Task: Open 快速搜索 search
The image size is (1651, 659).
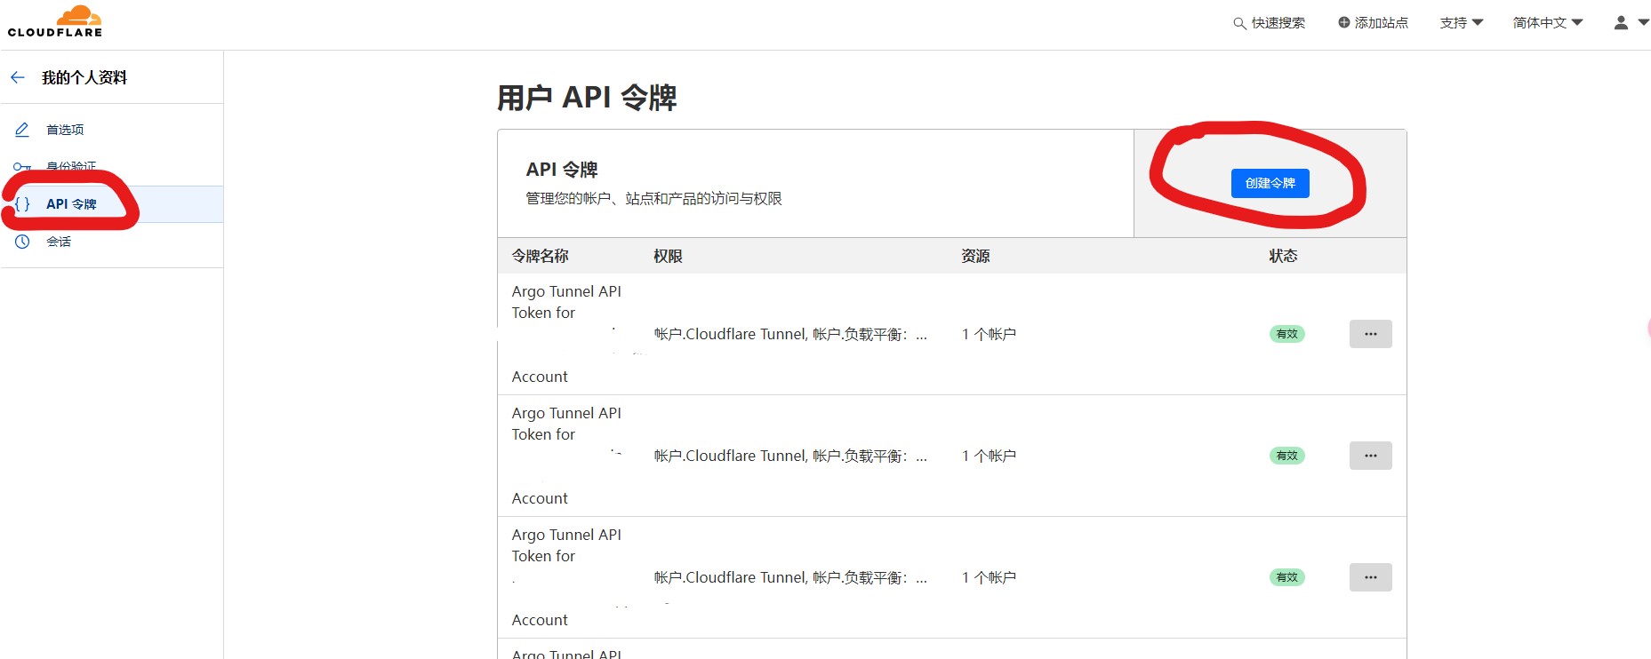Action: coord(1269,23)
